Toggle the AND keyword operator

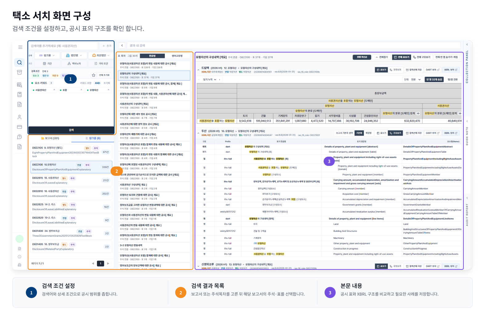pos(97,83)
